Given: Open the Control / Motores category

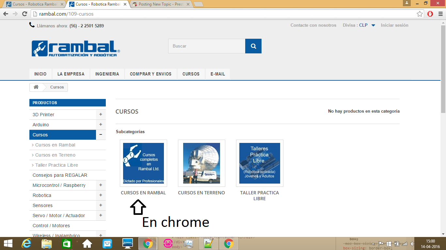Looking at the screenshot, I should [51, 226].
